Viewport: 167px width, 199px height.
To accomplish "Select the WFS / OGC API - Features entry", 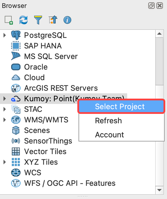I will pos(70,183).
